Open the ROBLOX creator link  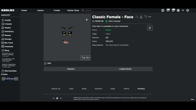[99, 21]
